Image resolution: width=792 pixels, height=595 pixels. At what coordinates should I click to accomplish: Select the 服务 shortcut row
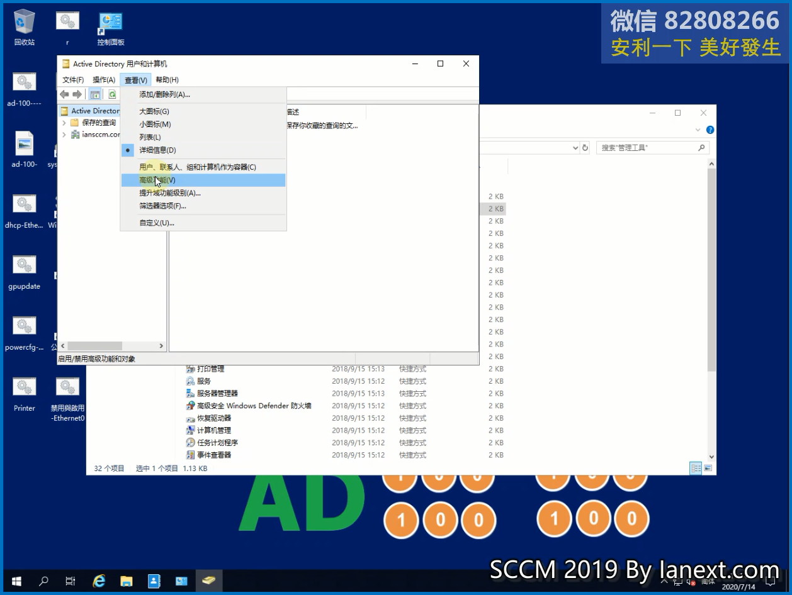pyautogui.click(x=345, y=381)
